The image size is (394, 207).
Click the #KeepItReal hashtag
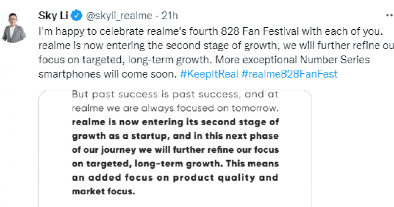click(209, 74)
